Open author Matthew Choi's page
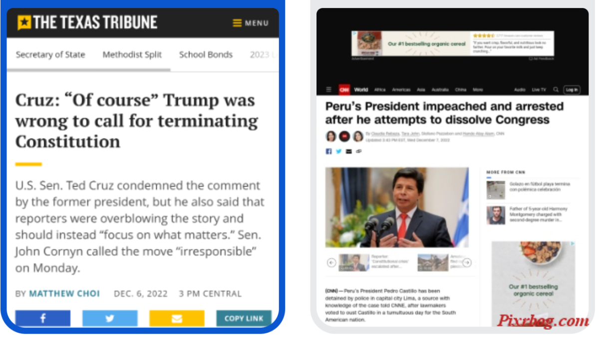This screenshot has height=337, width=599. coord(64,294)
